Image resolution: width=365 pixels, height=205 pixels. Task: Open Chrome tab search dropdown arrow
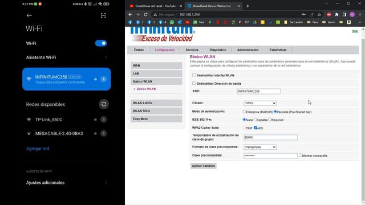326,3
